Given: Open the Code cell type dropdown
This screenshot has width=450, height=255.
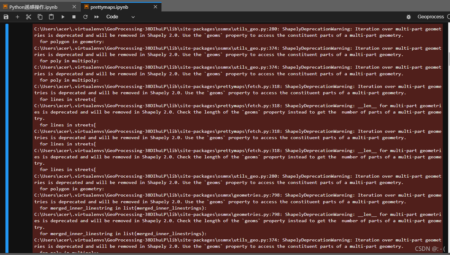Looking at the screenshot, I should [120, 17].
